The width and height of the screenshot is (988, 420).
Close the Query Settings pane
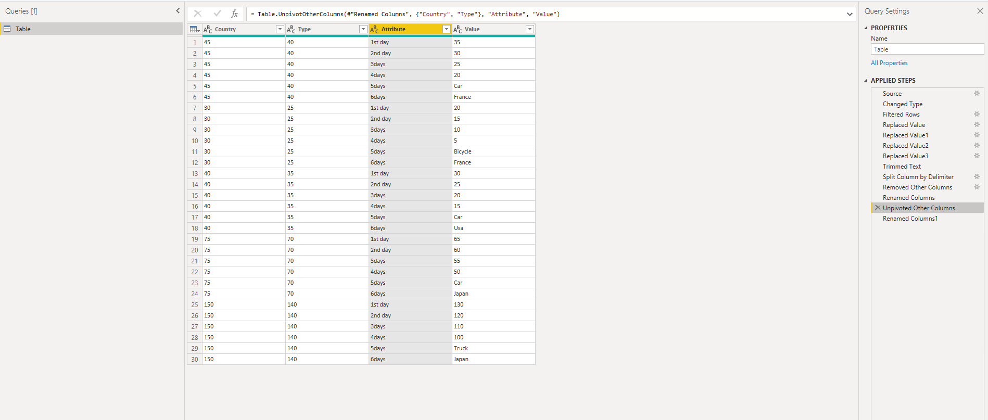point(980,11)
